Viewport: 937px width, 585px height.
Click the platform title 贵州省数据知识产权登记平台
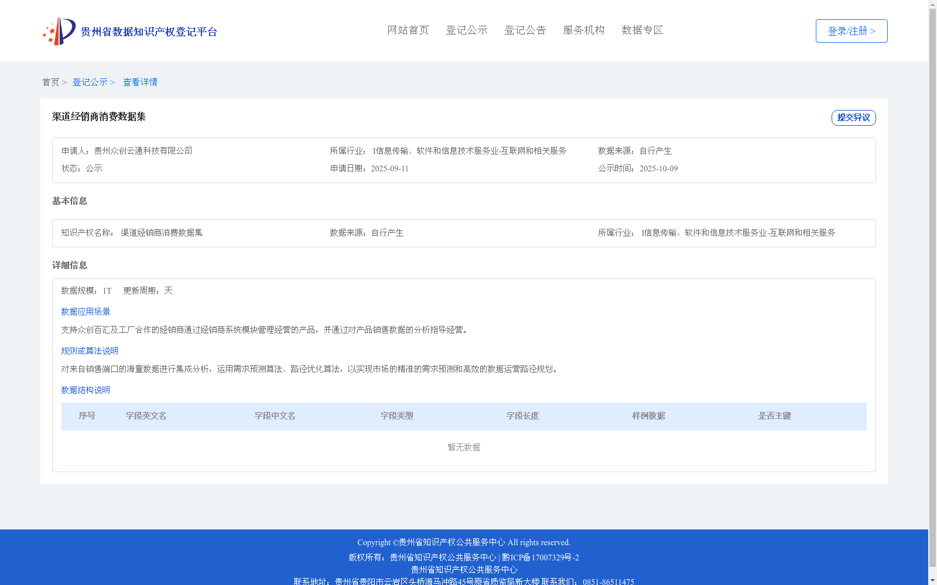pos(149,32)
